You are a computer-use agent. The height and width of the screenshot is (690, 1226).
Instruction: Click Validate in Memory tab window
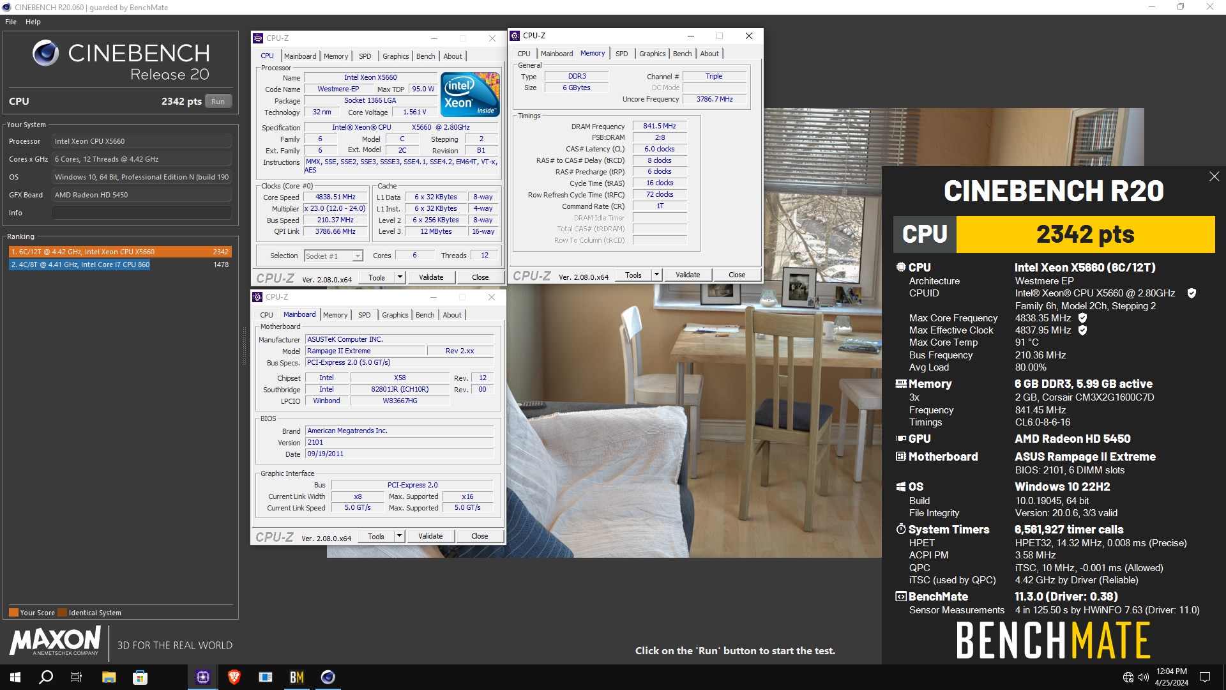[688, 275]
